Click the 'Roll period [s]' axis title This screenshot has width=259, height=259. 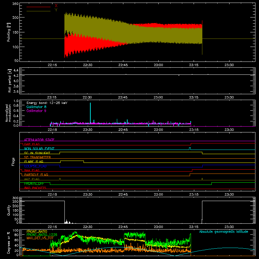pyautogui.click(x=10, y=81)
